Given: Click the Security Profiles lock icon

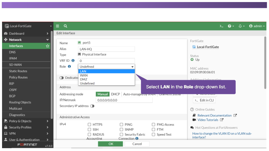Looking at the screenshot, I should (x=6, y=127).
